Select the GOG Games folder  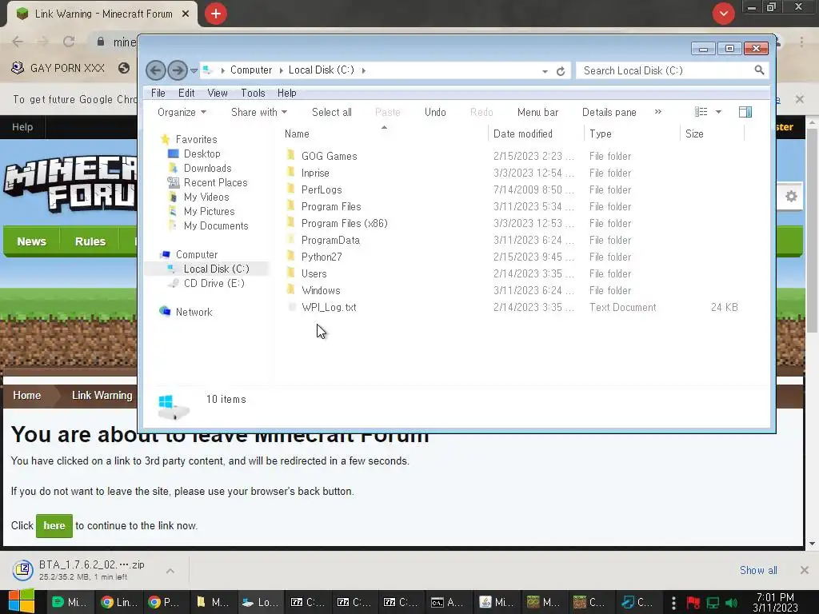[x=329, y=156]
